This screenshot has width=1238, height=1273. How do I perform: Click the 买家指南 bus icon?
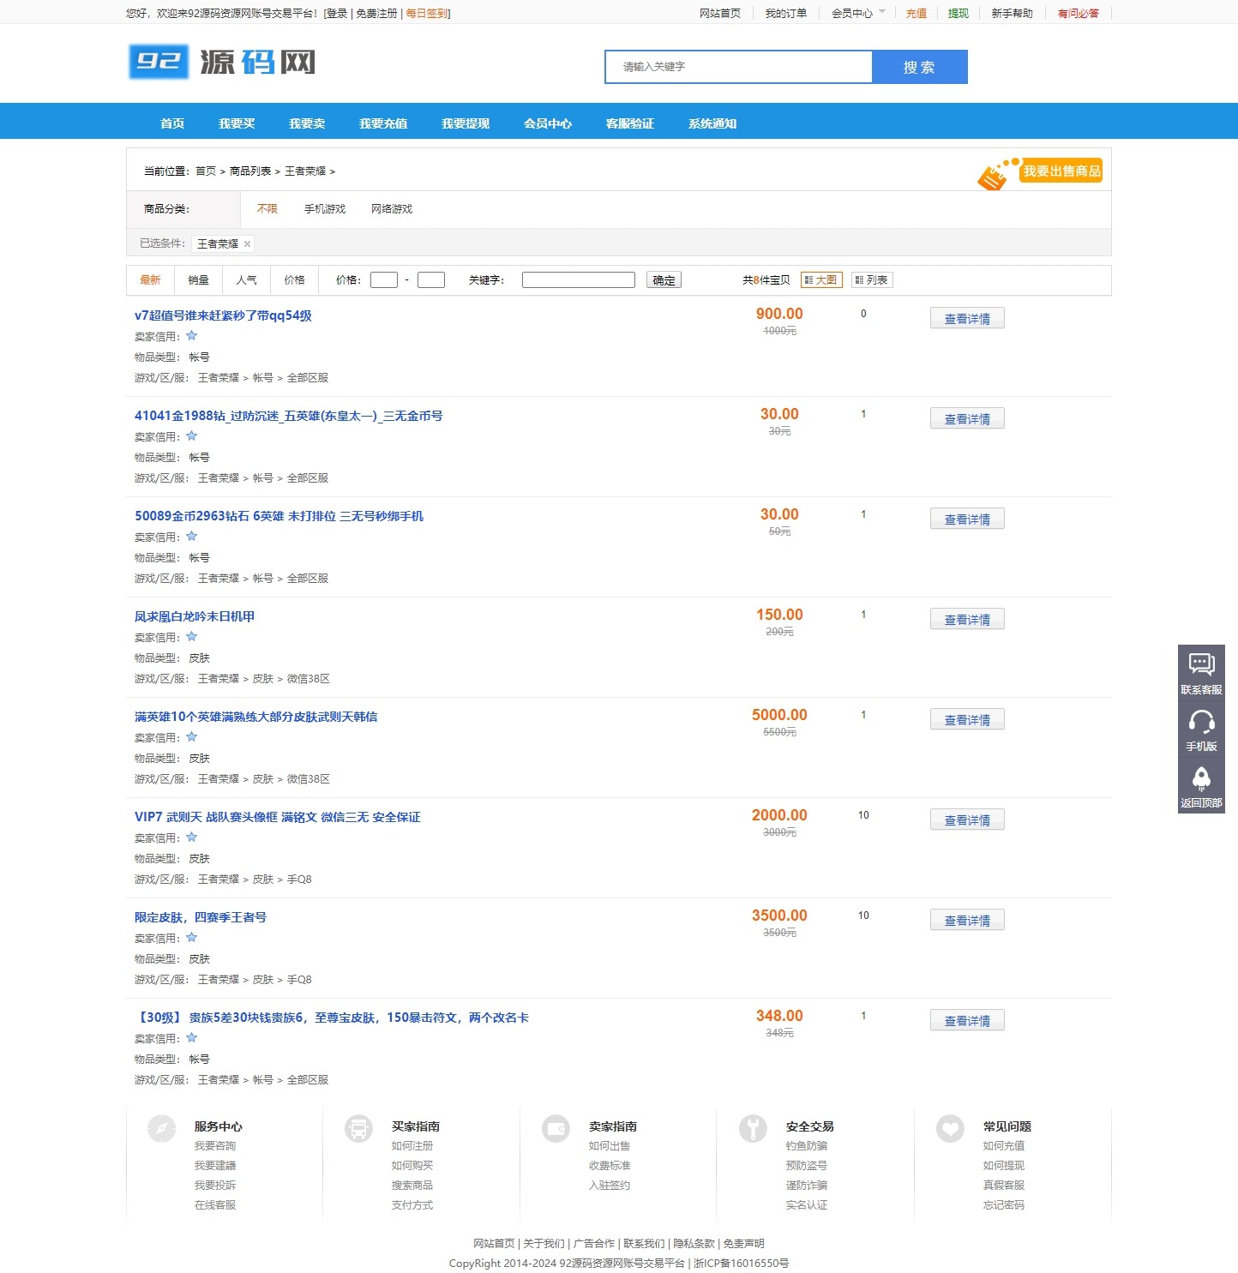tap(358, 1128)
